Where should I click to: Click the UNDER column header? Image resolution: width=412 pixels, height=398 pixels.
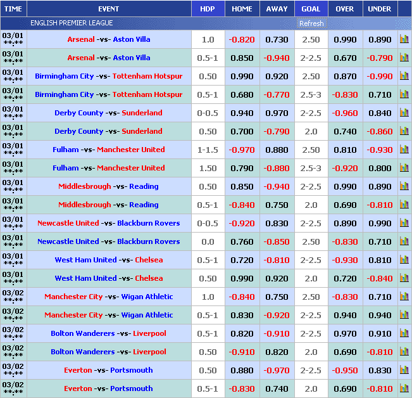click(x=380, y=9)
